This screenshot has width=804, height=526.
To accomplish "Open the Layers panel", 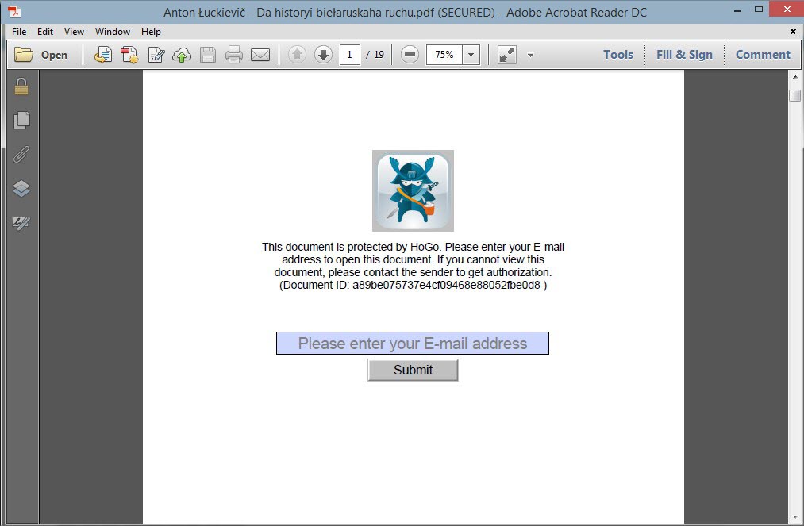I will pyautogui.click(x=21, y=189).
